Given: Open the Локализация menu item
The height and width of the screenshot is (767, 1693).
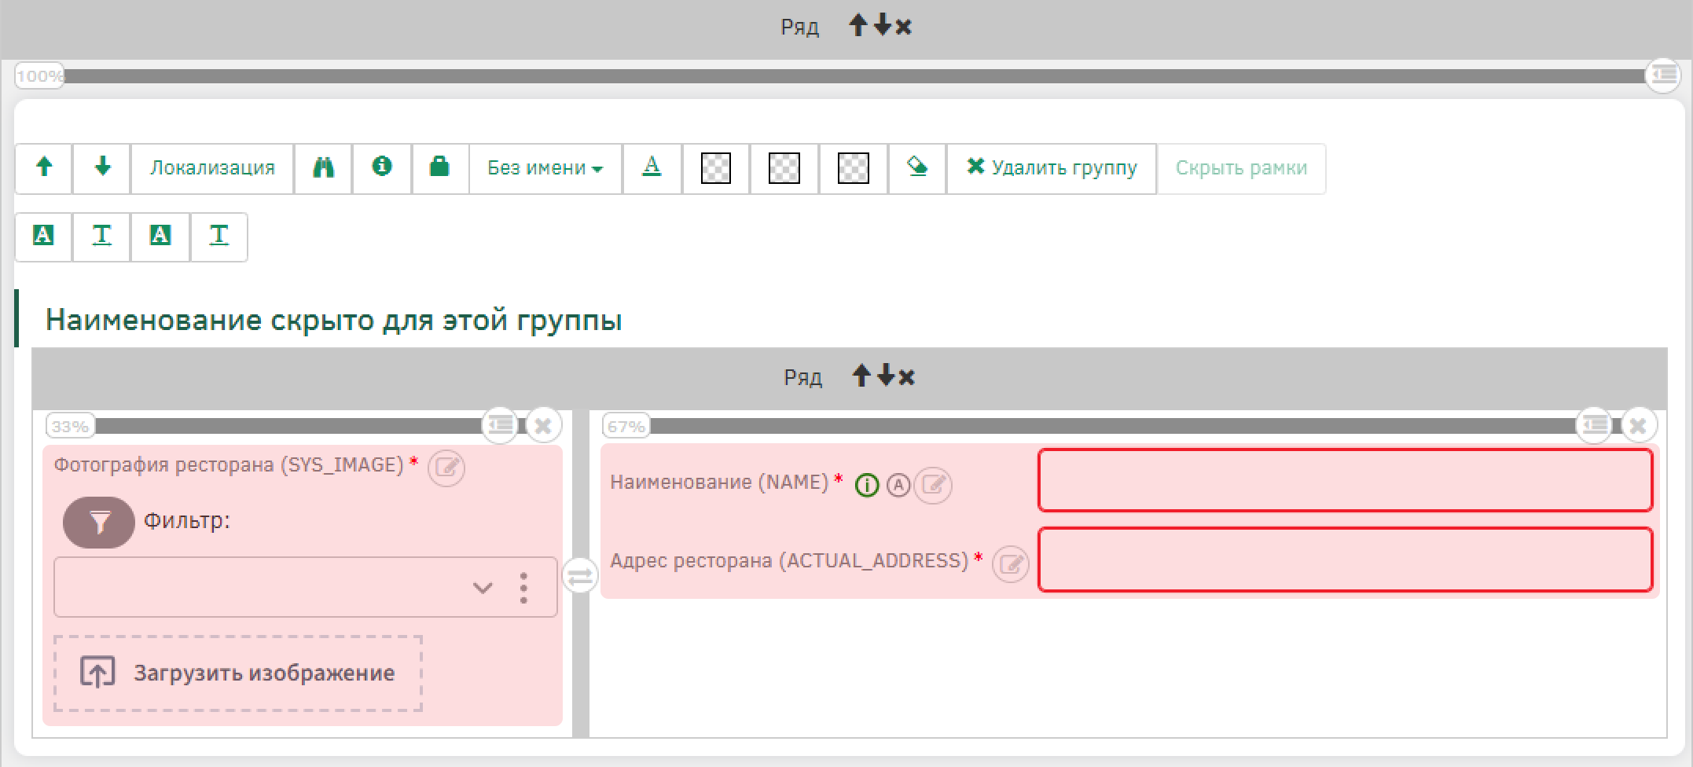Looking at the screenshot, I should pyautogui.click(x=212, y=168).
